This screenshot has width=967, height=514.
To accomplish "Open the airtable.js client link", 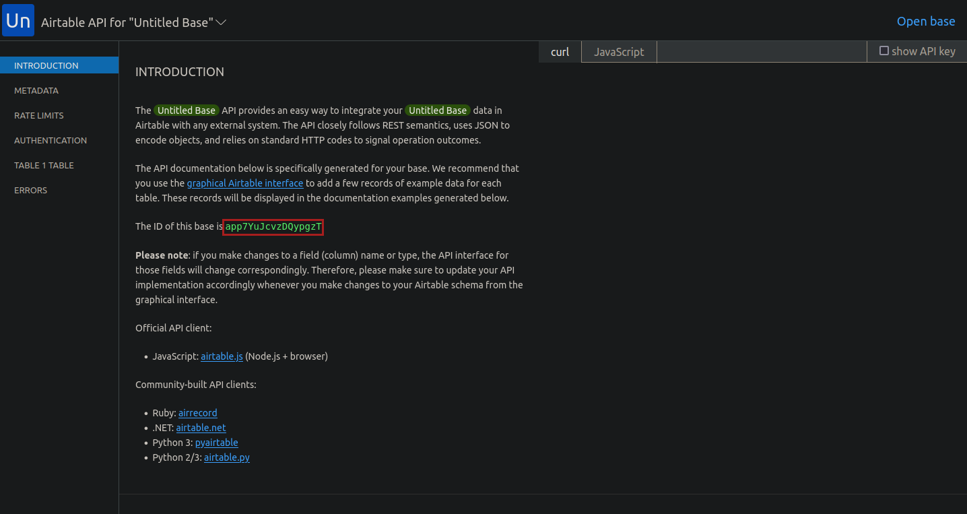I will coord(222,356).
